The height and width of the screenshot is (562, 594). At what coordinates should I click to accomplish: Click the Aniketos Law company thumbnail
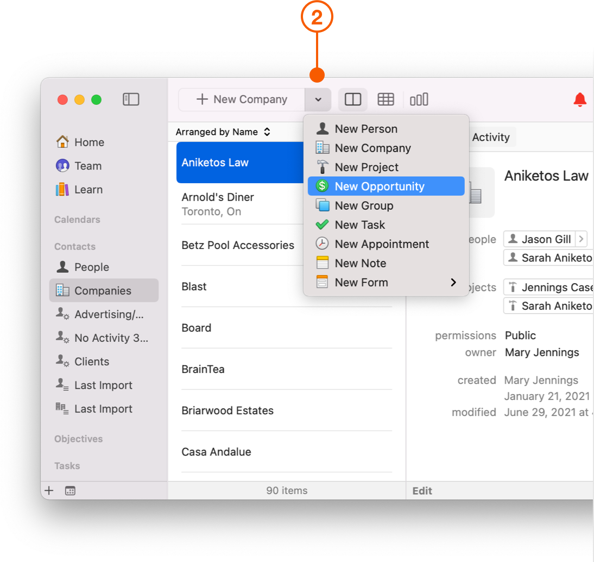(481, 192)
